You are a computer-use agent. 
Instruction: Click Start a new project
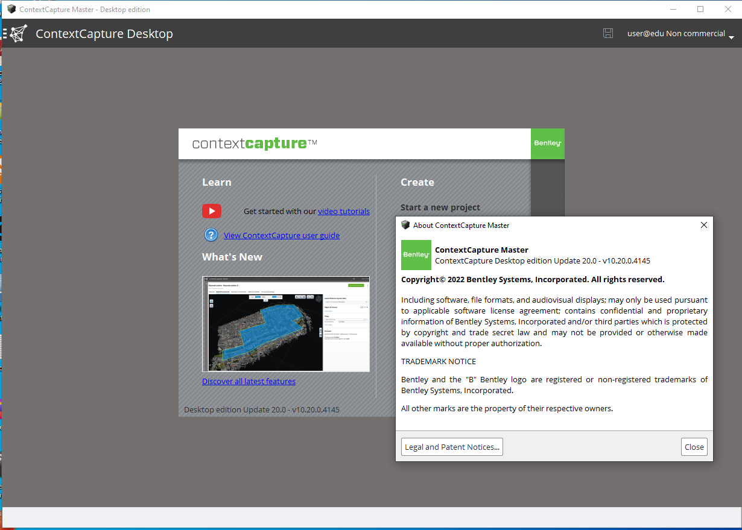tap(440, 207)
